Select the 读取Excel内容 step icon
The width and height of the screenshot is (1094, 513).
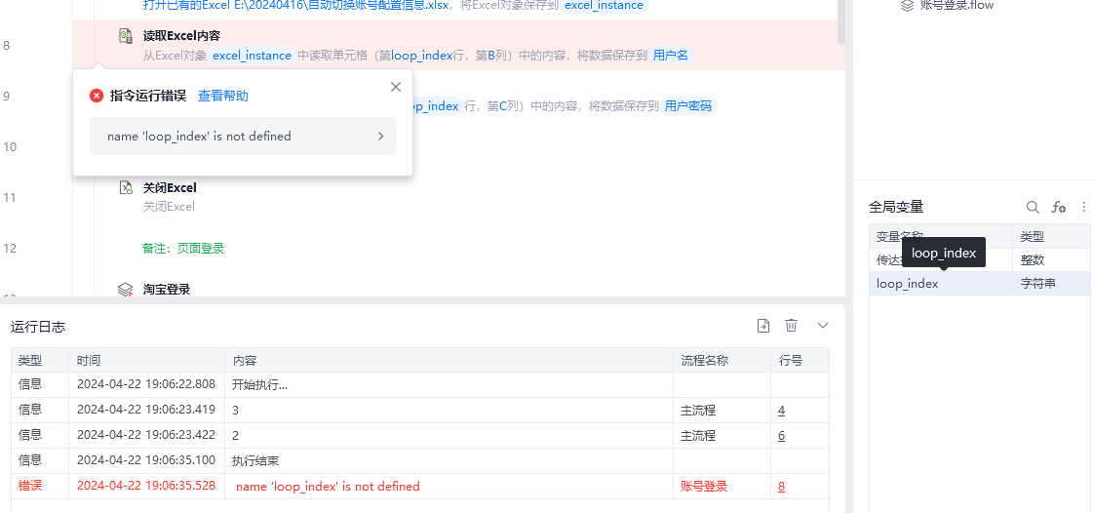coord(126,36)
